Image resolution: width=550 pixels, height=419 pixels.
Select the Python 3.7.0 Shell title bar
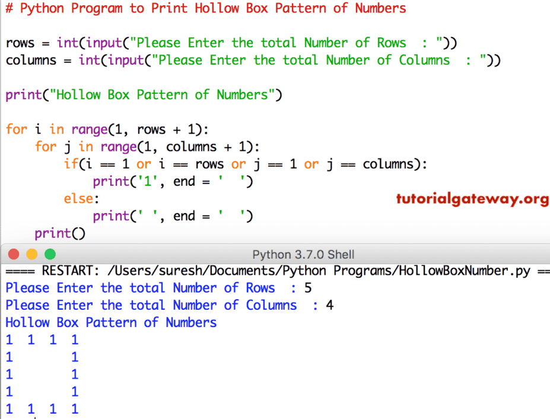(303, 254)
